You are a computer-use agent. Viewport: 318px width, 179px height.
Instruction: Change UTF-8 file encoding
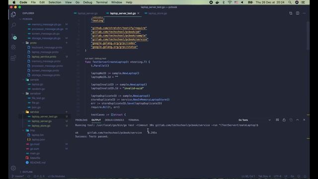277,177
